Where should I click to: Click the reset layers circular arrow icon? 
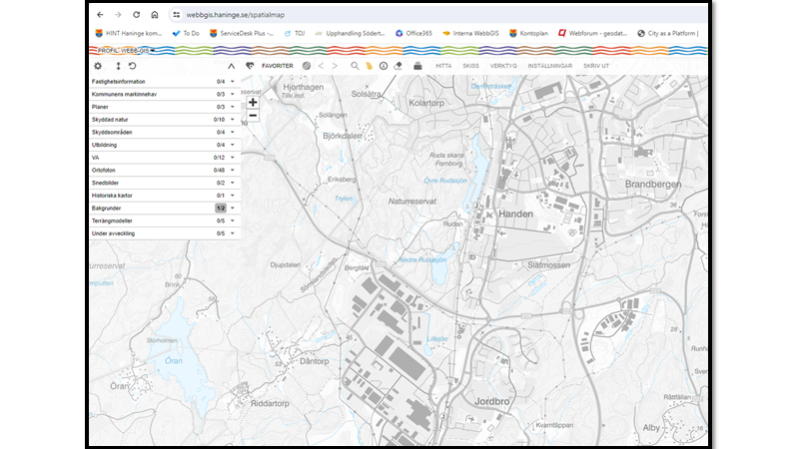tap(132, 66)
